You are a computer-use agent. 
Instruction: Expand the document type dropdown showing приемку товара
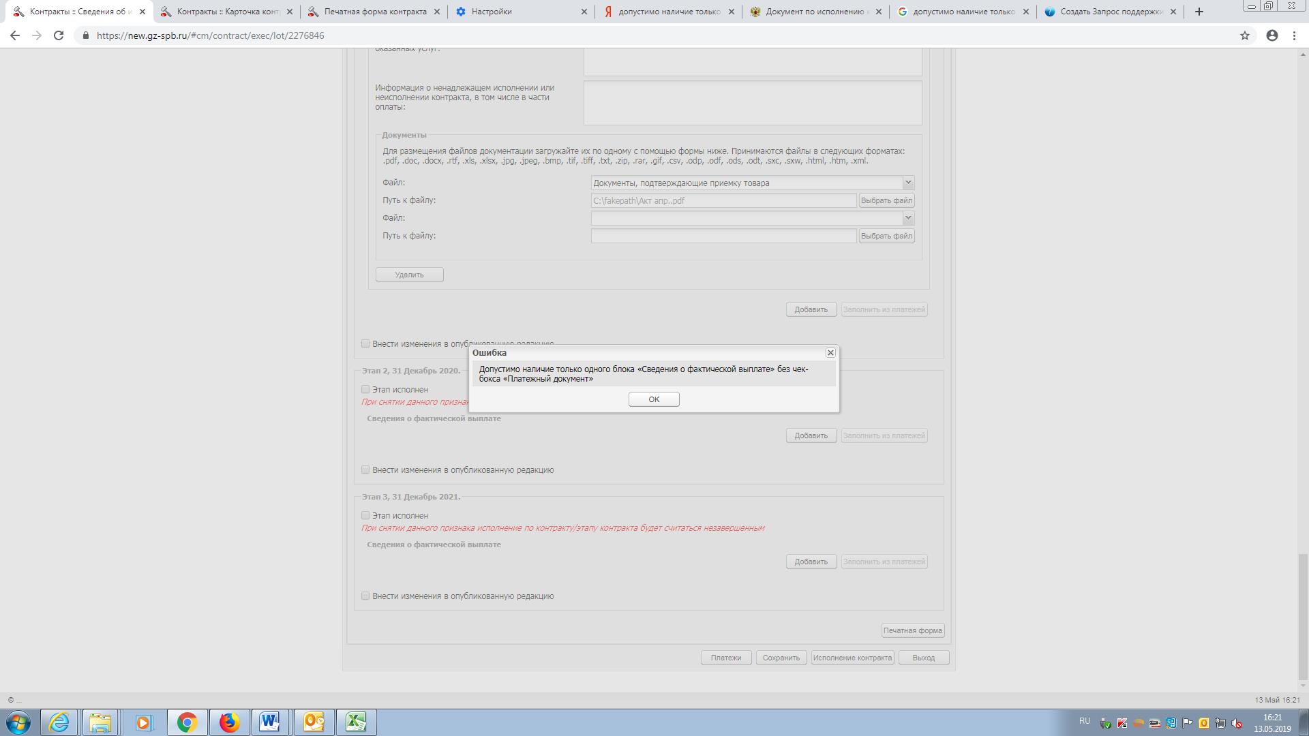[x=907, y=183]
